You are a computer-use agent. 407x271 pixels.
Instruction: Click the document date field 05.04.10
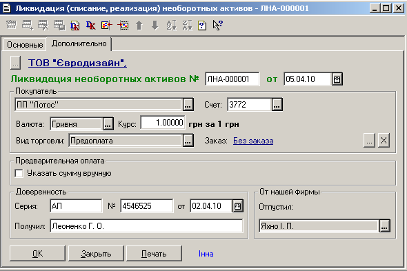(x=308, y=79)
